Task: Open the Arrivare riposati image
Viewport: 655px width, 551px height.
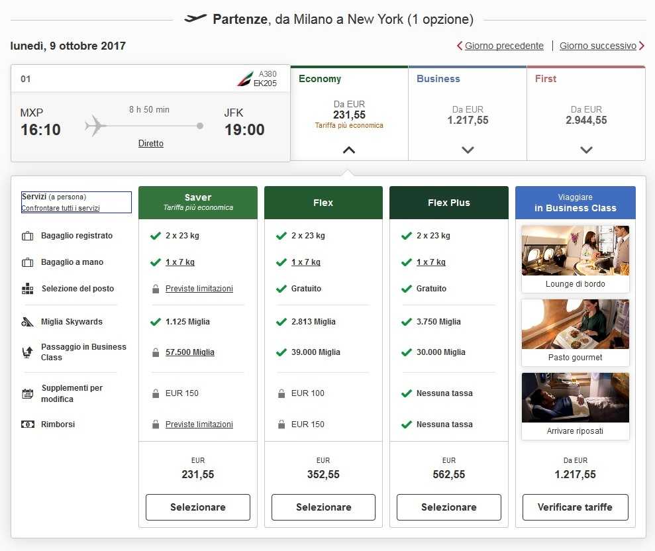Action: pyautogui.click(x=576, y=398)
